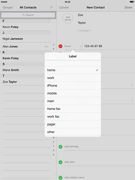Expand the second right chevron row
This screenshot has height=180, width=135.
[x=132, y=100]
